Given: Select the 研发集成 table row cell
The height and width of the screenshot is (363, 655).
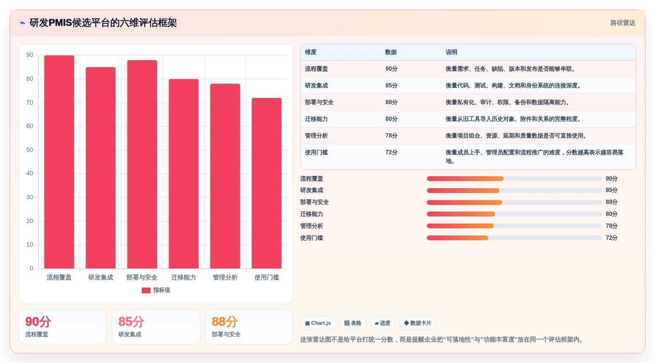Looking at the screenshot, I should [x=317, y=85].
